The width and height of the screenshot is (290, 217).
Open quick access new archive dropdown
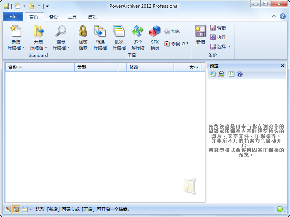click(x=24, y=6)
